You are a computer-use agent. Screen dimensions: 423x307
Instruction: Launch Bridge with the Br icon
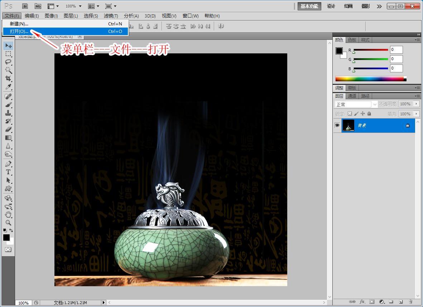tap(25, 6)
